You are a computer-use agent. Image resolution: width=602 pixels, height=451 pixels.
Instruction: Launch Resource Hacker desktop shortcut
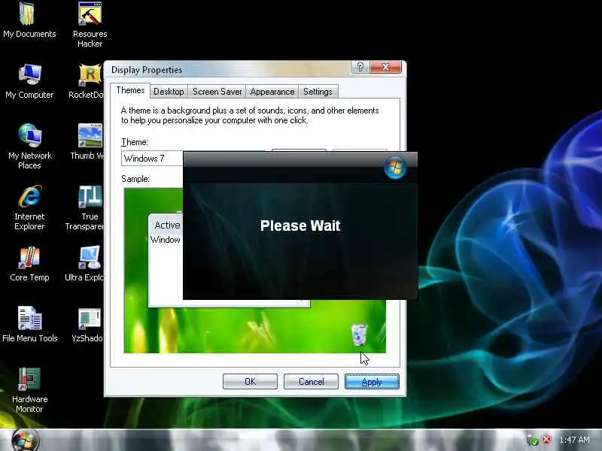pos(90,25)
